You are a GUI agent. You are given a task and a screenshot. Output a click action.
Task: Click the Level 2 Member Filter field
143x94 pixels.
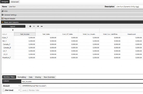click(82, 90)
